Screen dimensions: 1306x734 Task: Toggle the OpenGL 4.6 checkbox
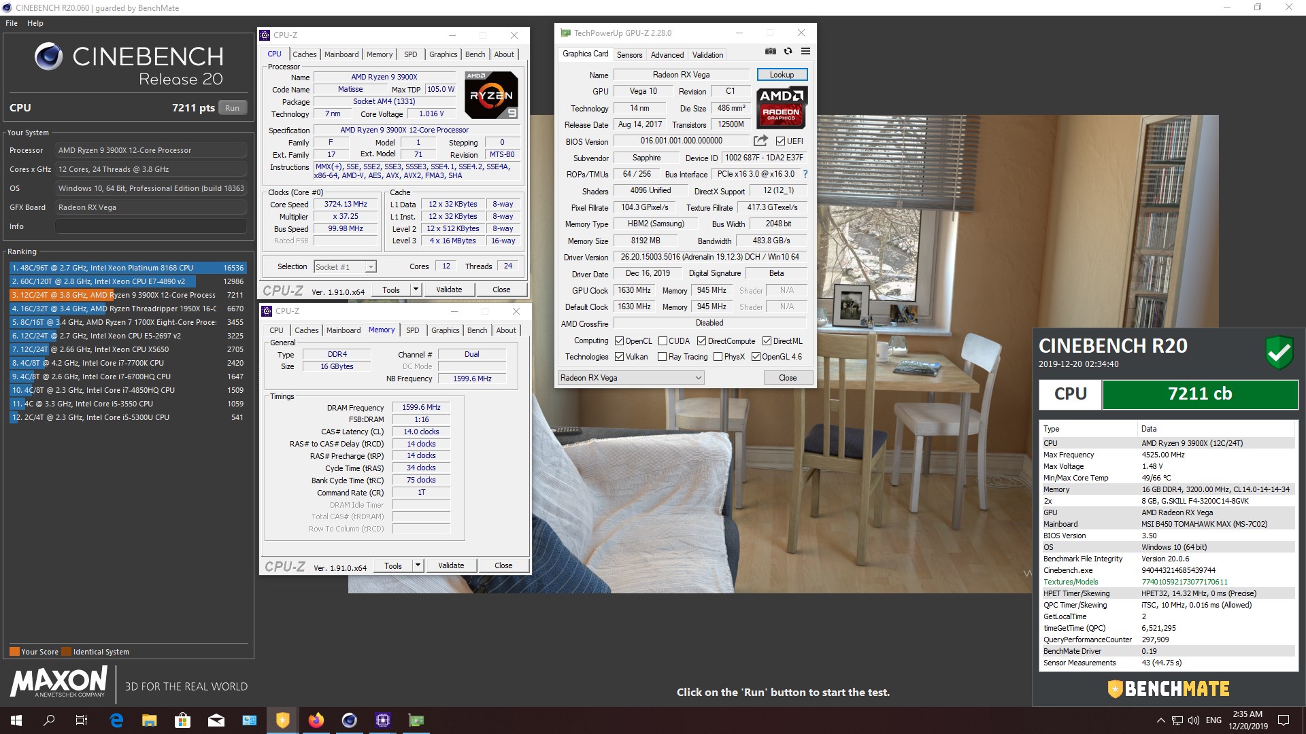[756, 357]
